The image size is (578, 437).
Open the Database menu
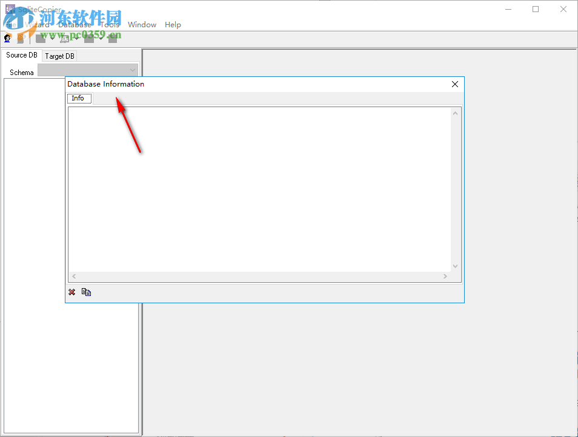coord(74,25)
